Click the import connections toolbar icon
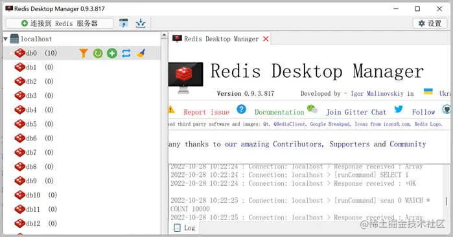 (124, 23)
